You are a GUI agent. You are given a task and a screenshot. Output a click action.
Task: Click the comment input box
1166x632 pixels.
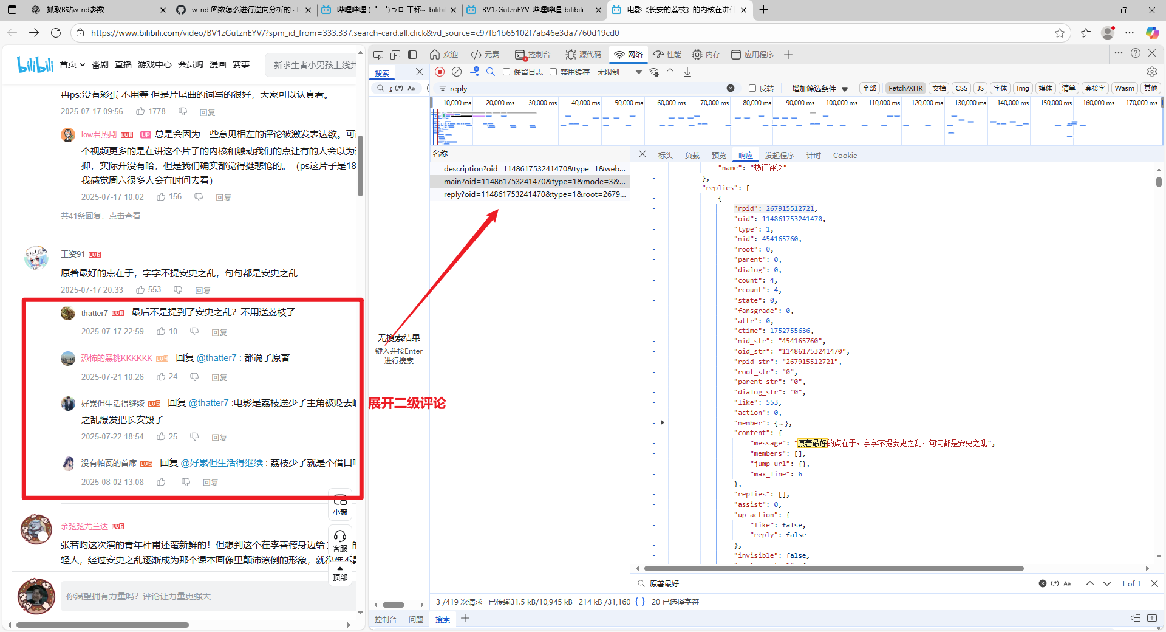(x=208, y=596)
